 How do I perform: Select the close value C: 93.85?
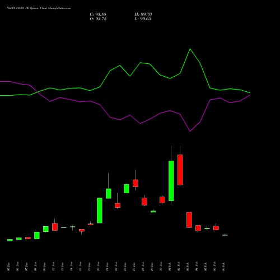[98, 15]
